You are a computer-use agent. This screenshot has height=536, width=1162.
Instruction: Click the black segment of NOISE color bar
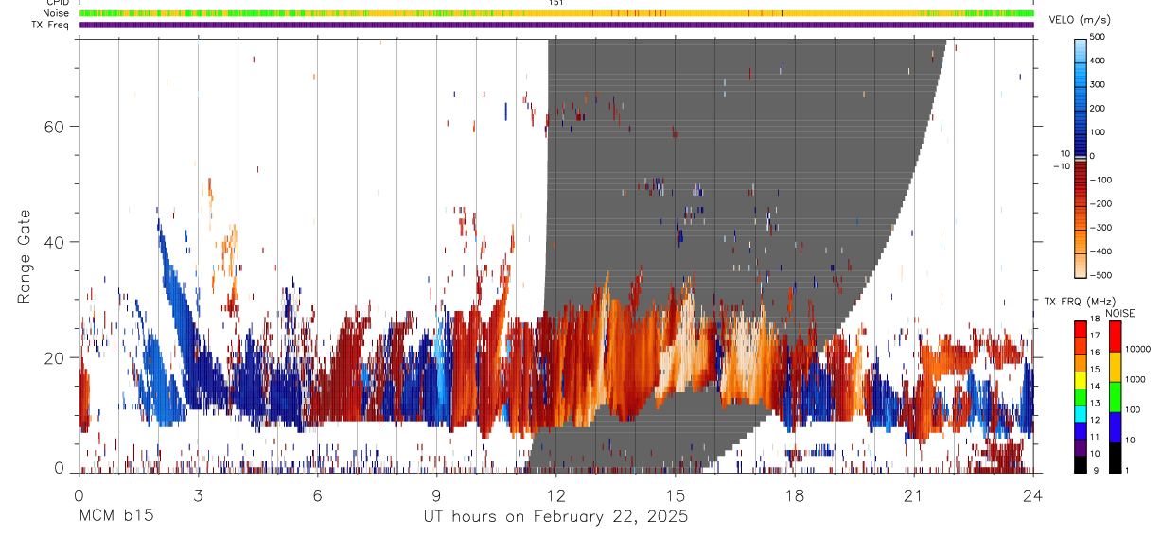coord(1115,458)
